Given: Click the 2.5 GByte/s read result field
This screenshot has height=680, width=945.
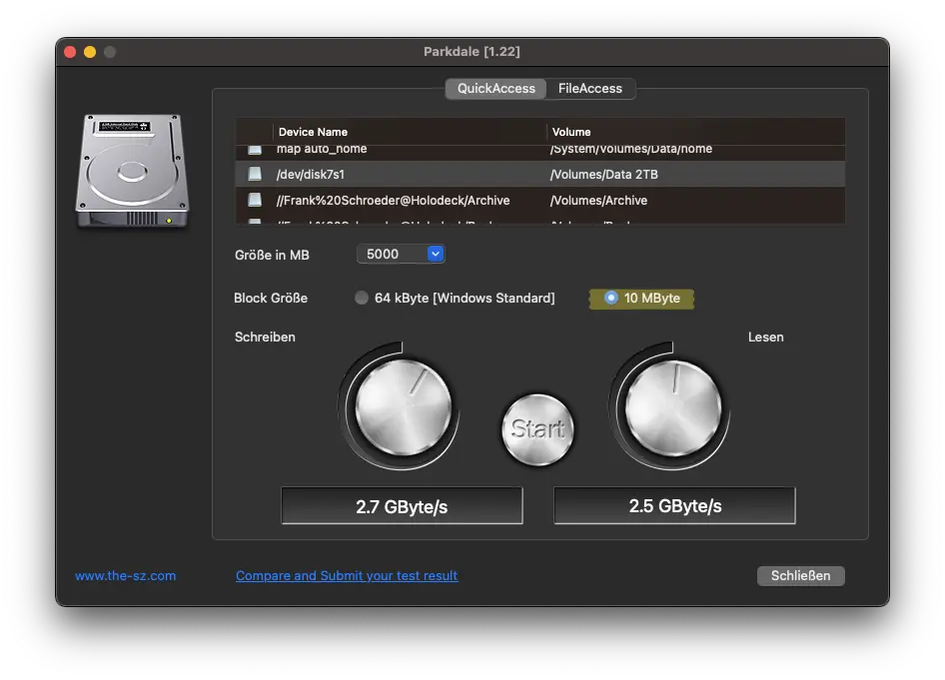Looking at the screenshot, I should 674,506.
